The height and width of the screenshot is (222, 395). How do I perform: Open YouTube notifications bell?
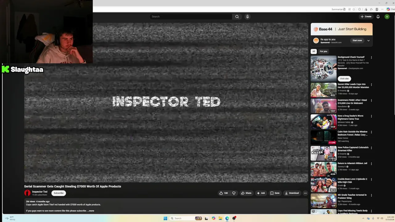[x=378, y=17]
